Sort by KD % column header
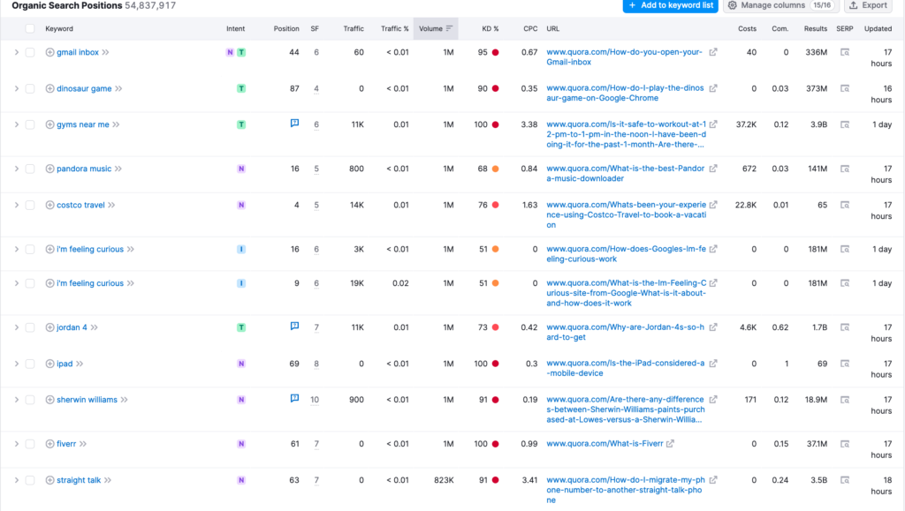 click(490, 28)
